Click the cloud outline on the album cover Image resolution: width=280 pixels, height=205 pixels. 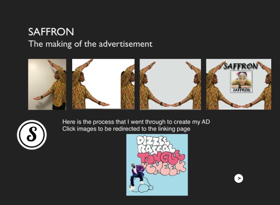[144, 186]
